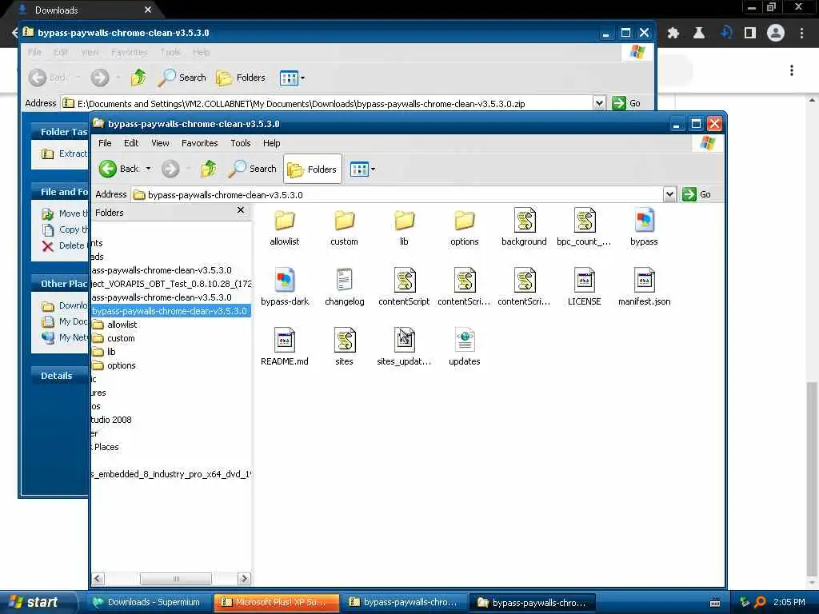The width and height of the screenshot is (819, 614).
Task: Close the Downloads browser tab
Action: tap(148, 10)
